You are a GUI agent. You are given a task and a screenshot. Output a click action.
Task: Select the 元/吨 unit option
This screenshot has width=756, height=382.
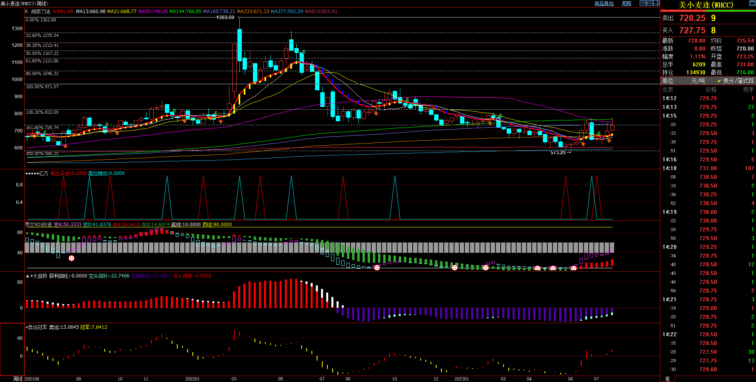pos(698,81)
